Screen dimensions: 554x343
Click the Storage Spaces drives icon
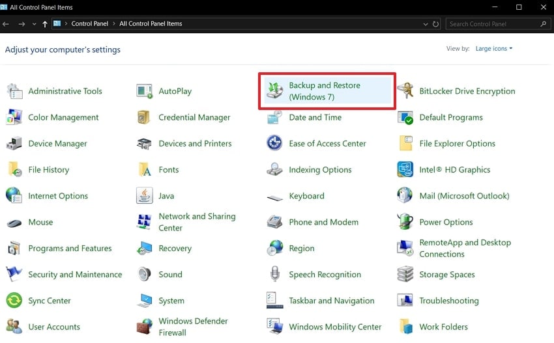click(x=405, y=274)
